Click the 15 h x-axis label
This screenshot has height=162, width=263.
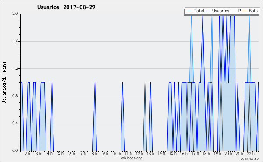(173, 153)
